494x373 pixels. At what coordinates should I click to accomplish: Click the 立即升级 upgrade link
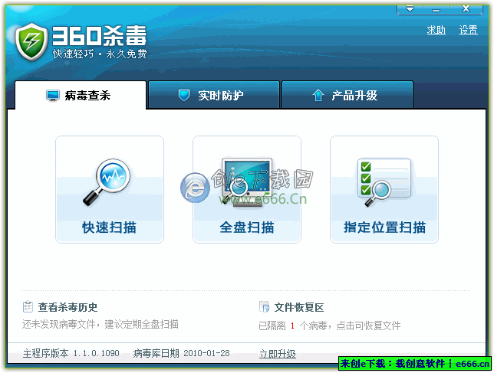pos(277,354)
